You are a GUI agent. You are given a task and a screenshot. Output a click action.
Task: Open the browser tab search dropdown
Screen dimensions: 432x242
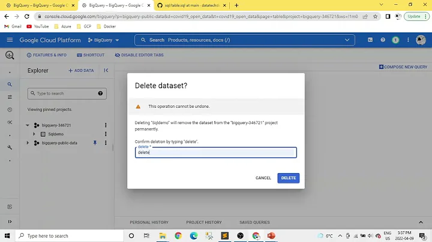pos(382,5)
